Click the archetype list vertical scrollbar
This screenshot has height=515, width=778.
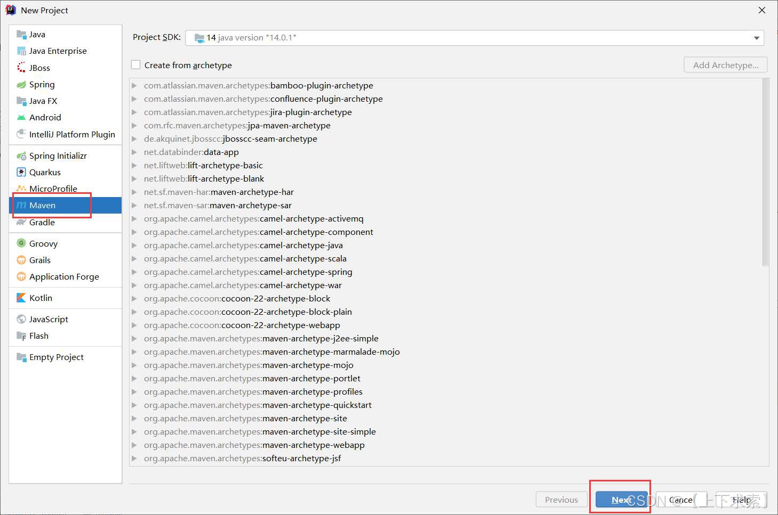(x=765, y=172)
